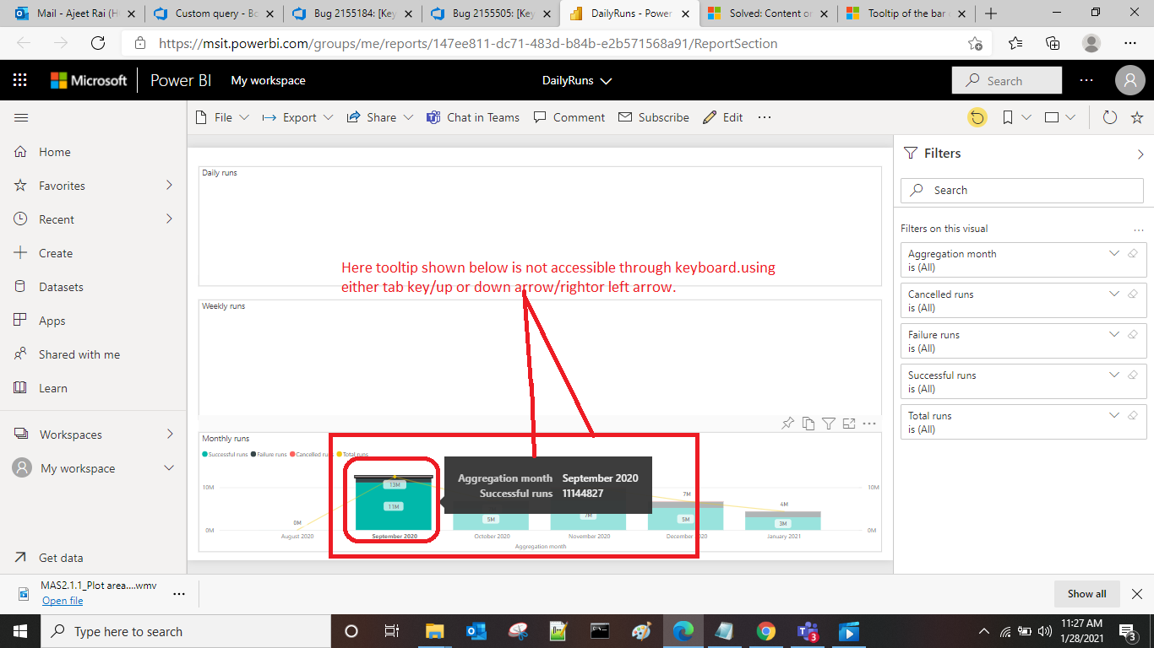Click the Comment button
The width and height of the screenshot is (1154, 648).
(x=569, y=117)
